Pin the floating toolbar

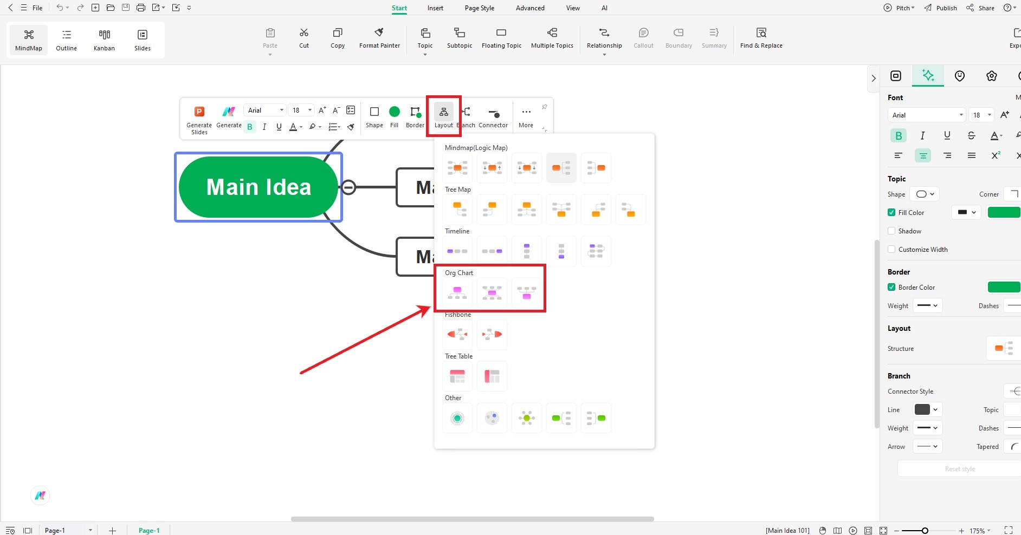tap(544, 107)
